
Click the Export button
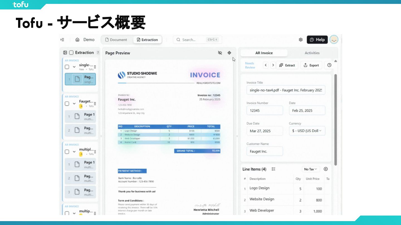(311, 65)
